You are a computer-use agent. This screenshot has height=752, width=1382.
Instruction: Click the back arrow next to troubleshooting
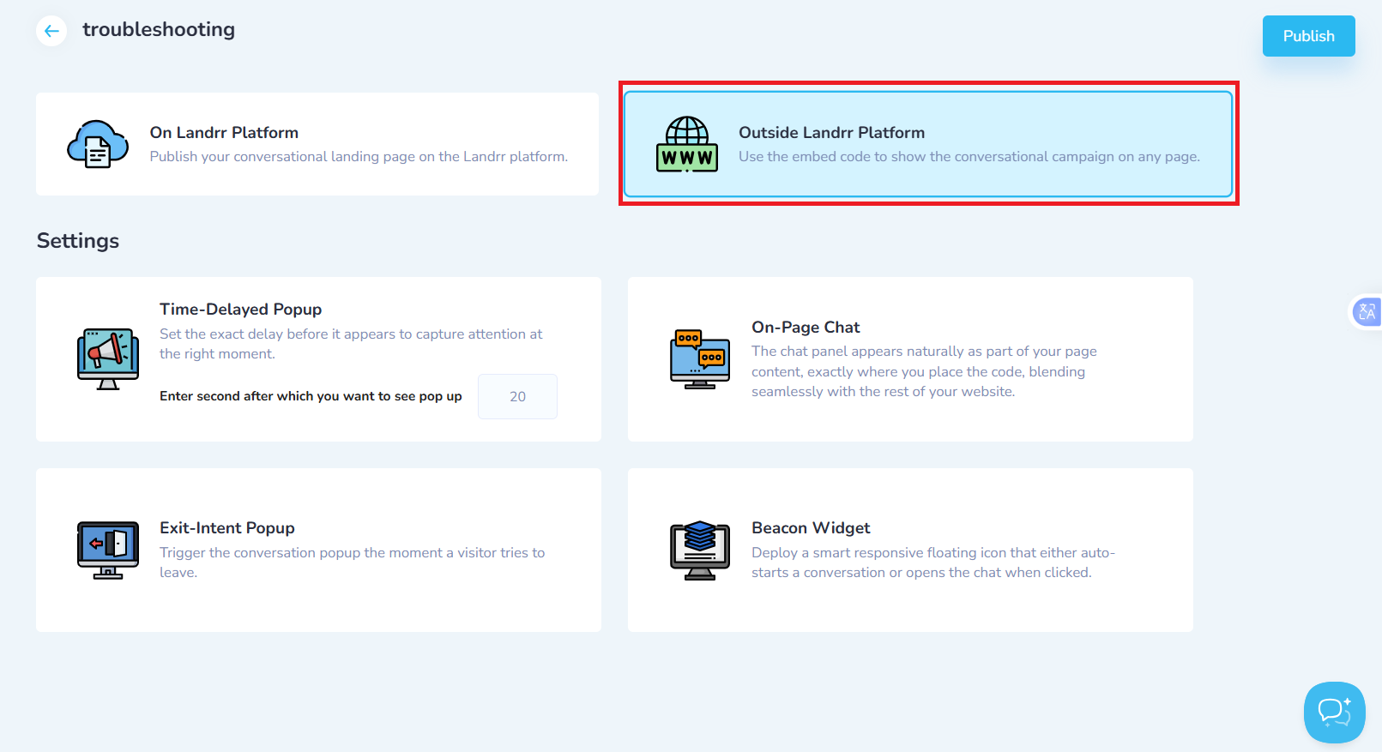coord(51,31)
